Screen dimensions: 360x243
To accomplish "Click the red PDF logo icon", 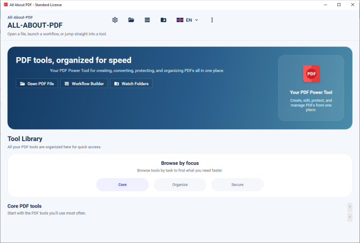I will (311, 74).
